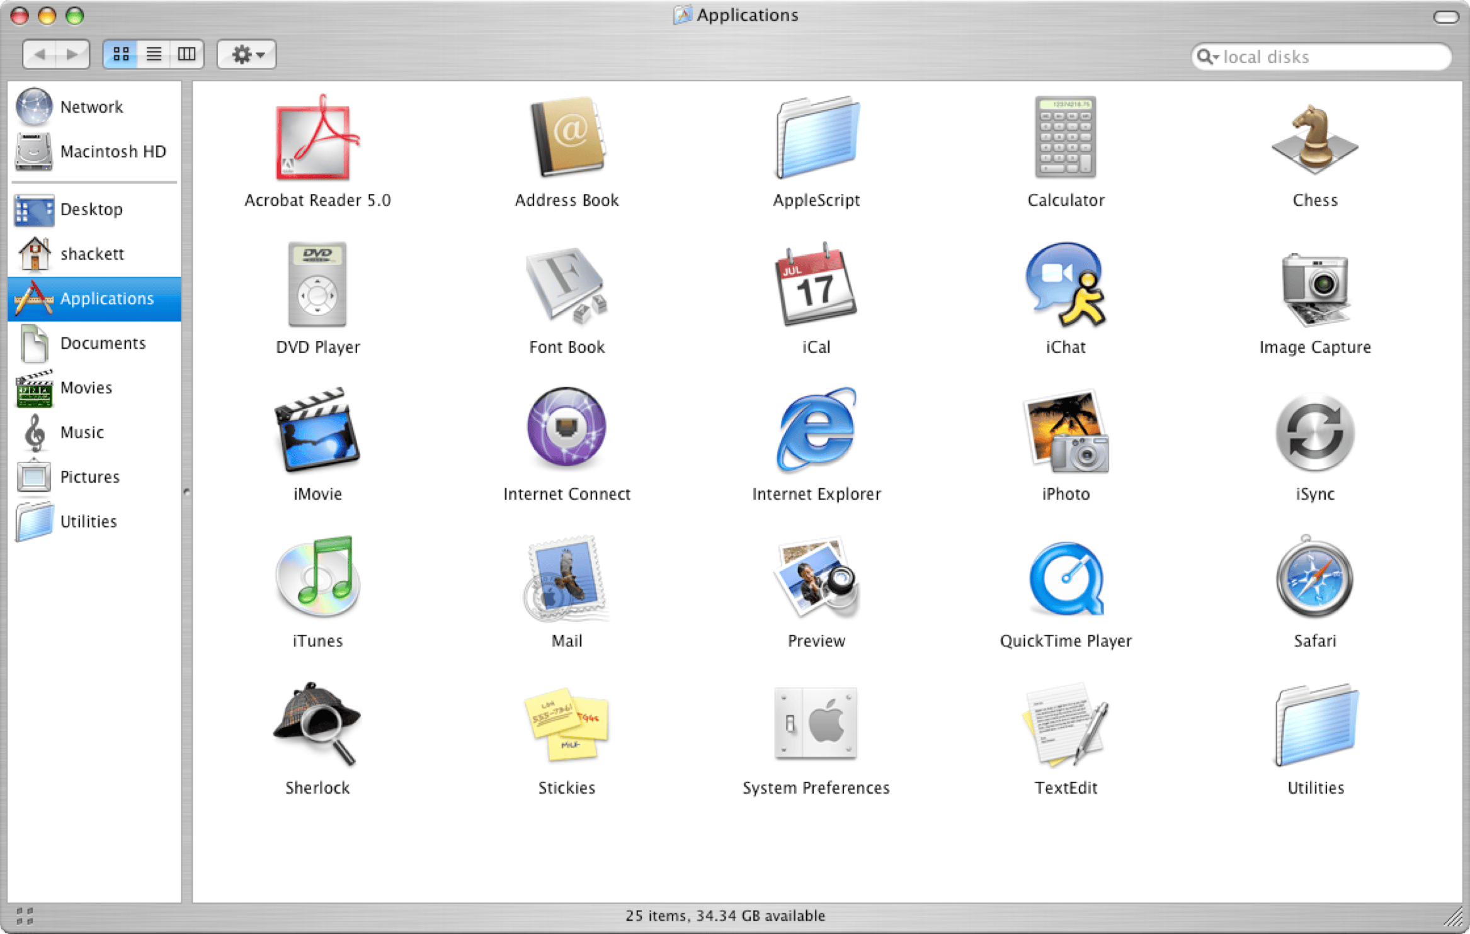Open Documents in the sidebar
This screenshot has width=1470, height=934.
[x=94, y=343]
